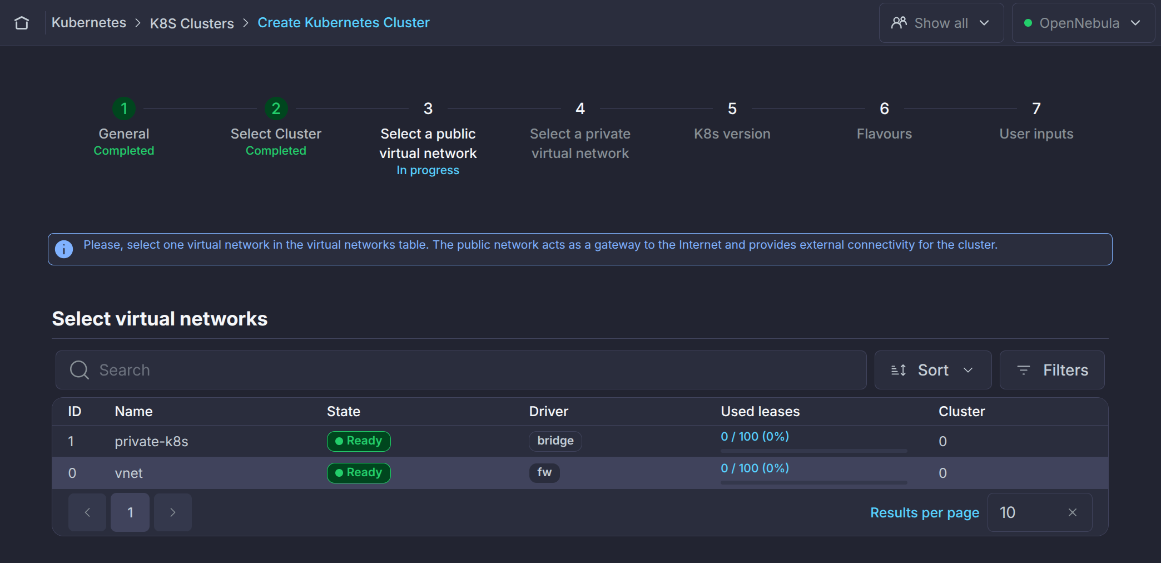This screenshot has height=563, width=1161.
Task: Click the users icon in Show all
Action: tap(899, 23)
